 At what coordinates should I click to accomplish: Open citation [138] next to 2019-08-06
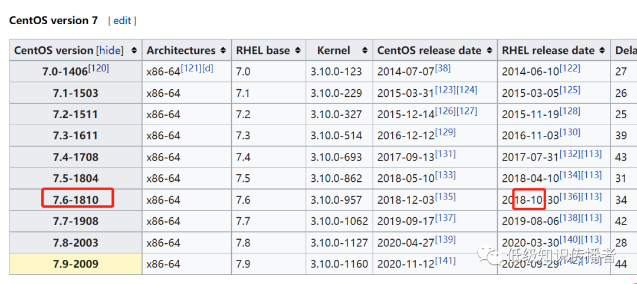pyautogui.click(x=570, y=218)
